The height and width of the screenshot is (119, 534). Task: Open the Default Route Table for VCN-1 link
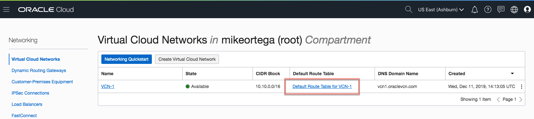click(322, 86)
